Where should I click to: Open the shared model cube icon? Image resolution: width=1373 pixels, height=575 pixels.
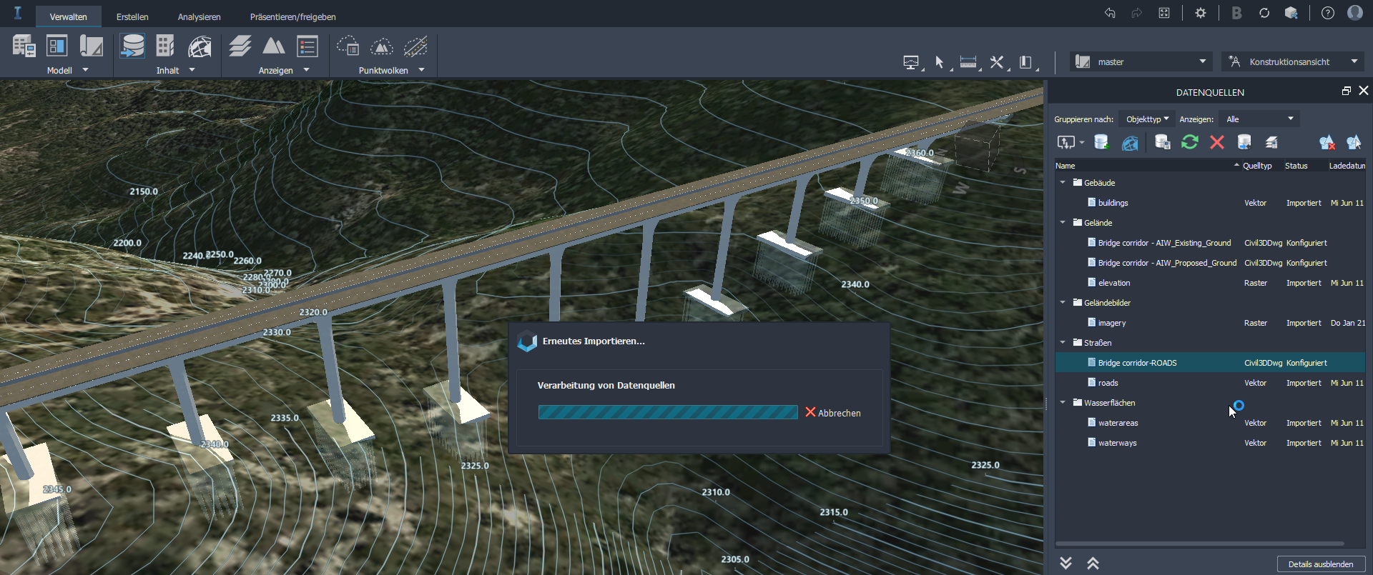click(x=1291, y=13)
